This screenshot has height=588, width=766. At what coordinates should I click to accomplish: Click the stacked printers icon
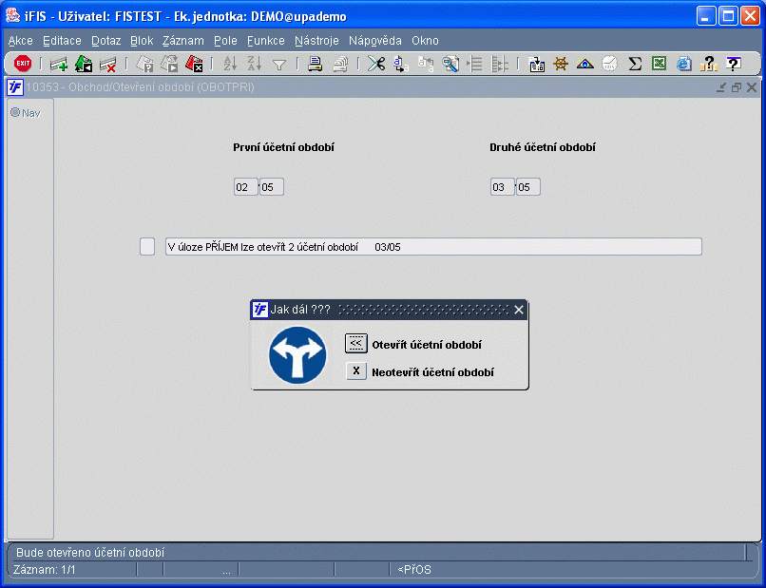(x=340, y=64)
